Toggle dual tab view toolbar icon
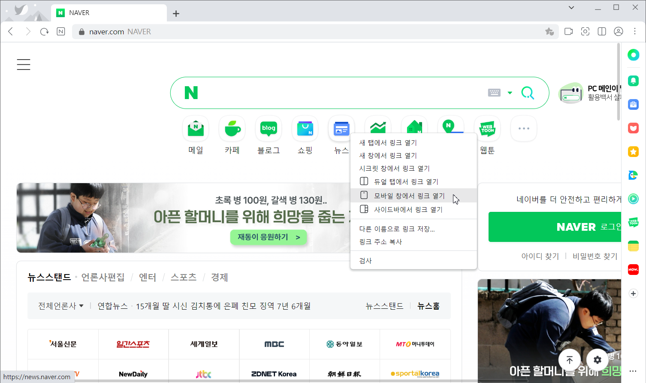The width and height of the screenshot is (646, 383). coord(602,31)
